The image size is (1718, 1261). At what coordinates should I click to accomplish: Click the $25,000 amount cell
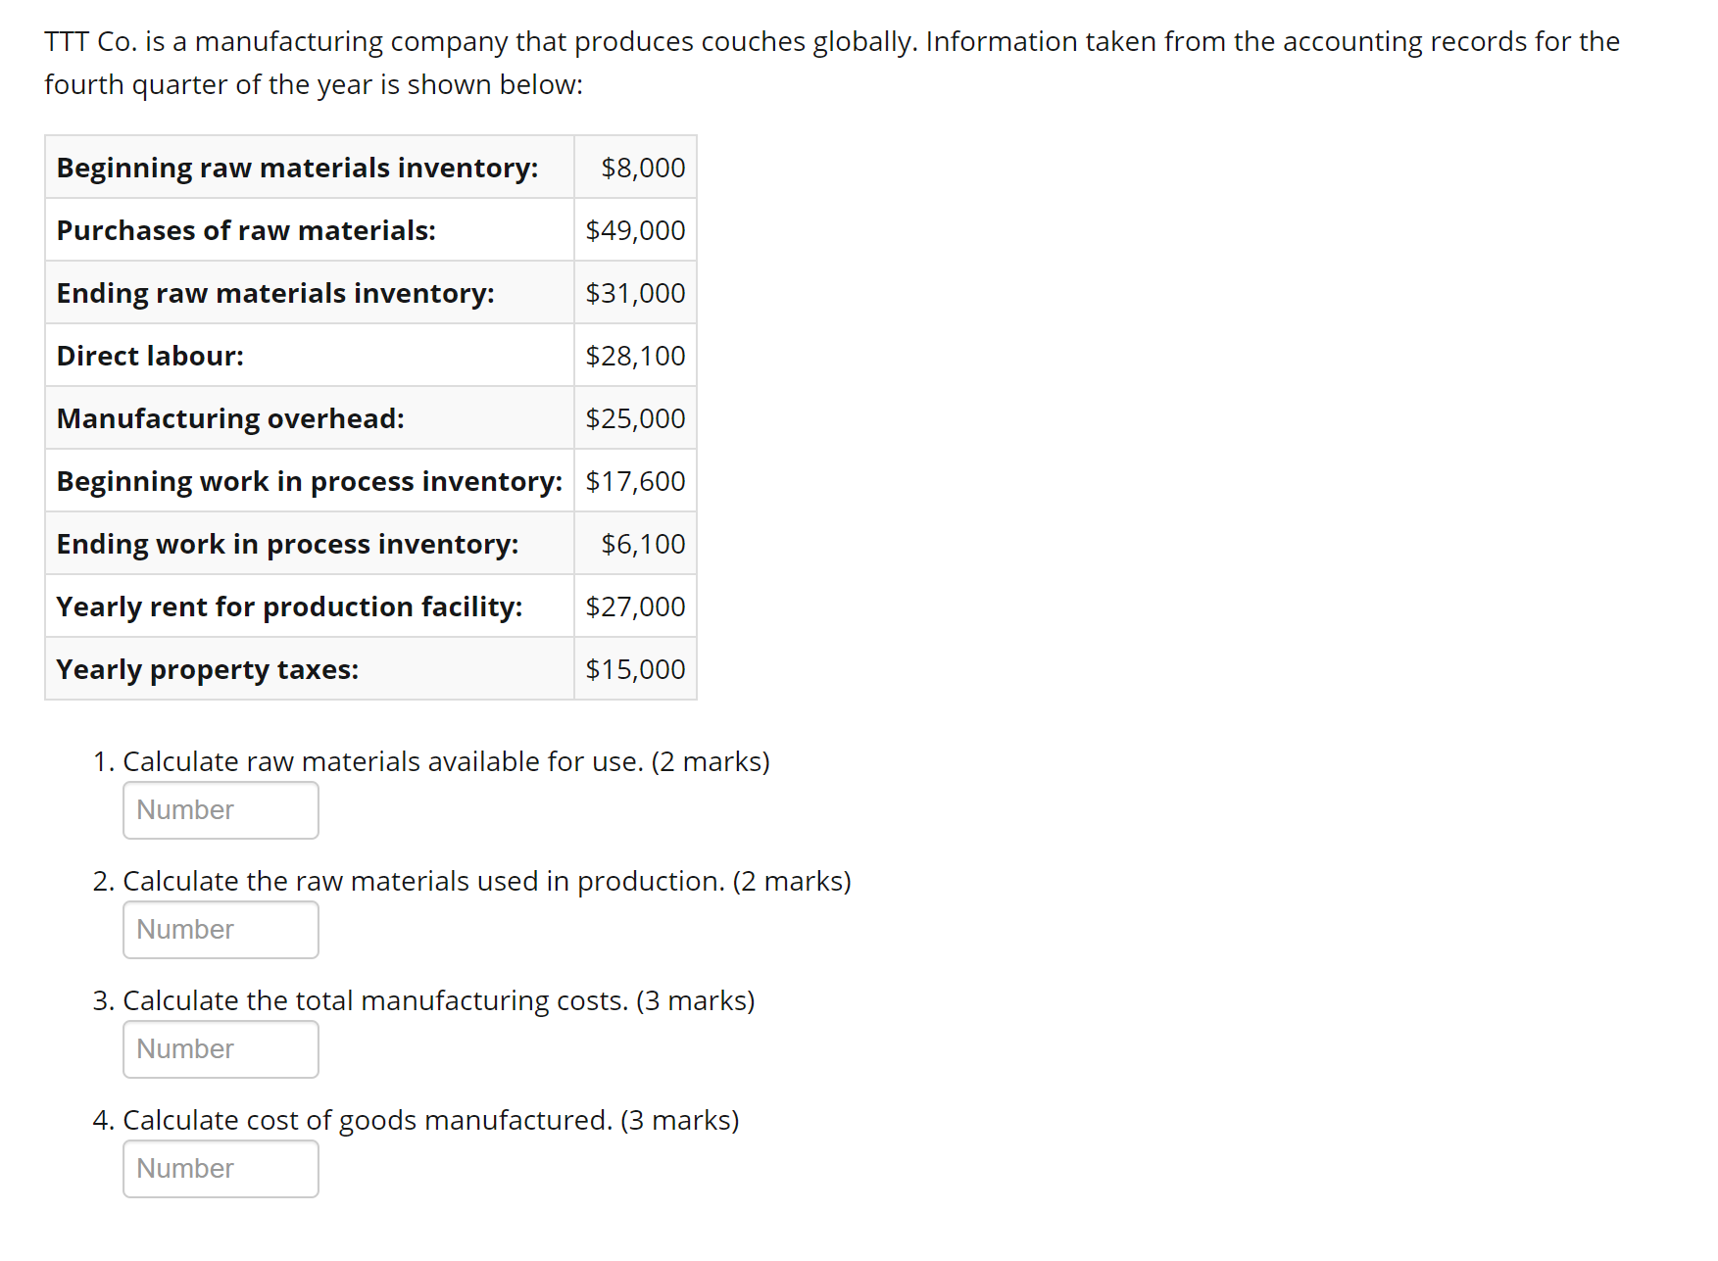[x=635, y=417]
